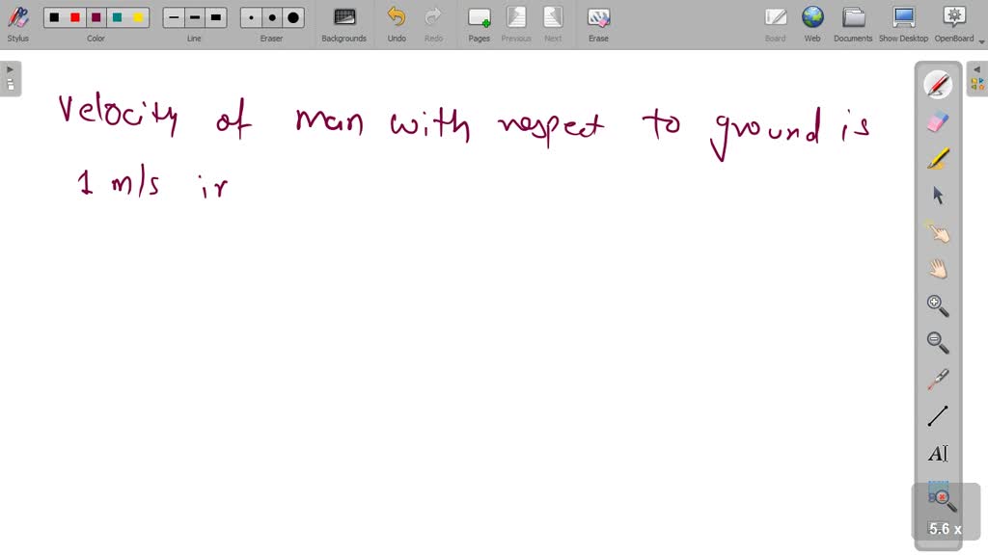Expand the right side library panel
Image resolution: width=988 pixels, height=555 pixels.
(976, 78)
